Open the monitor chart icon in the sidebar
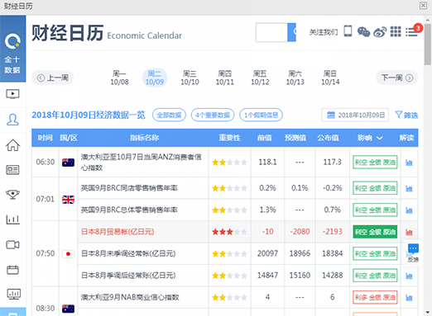Image resolution: width=432 pixels, height=316 pixels. click(13, 294)
